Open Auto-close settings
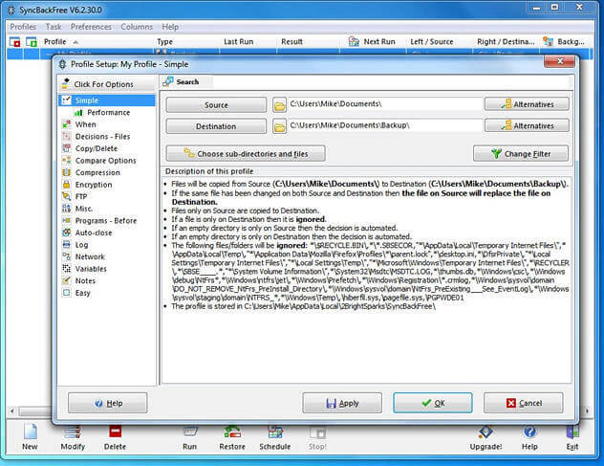The width and height of the screenshot is (604, 466). [x=87, y=233]
